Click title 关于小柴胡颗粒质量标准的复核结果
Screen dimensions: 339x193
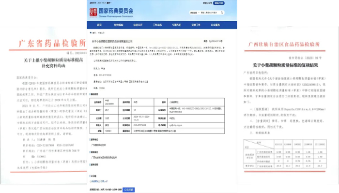[285, 65]
